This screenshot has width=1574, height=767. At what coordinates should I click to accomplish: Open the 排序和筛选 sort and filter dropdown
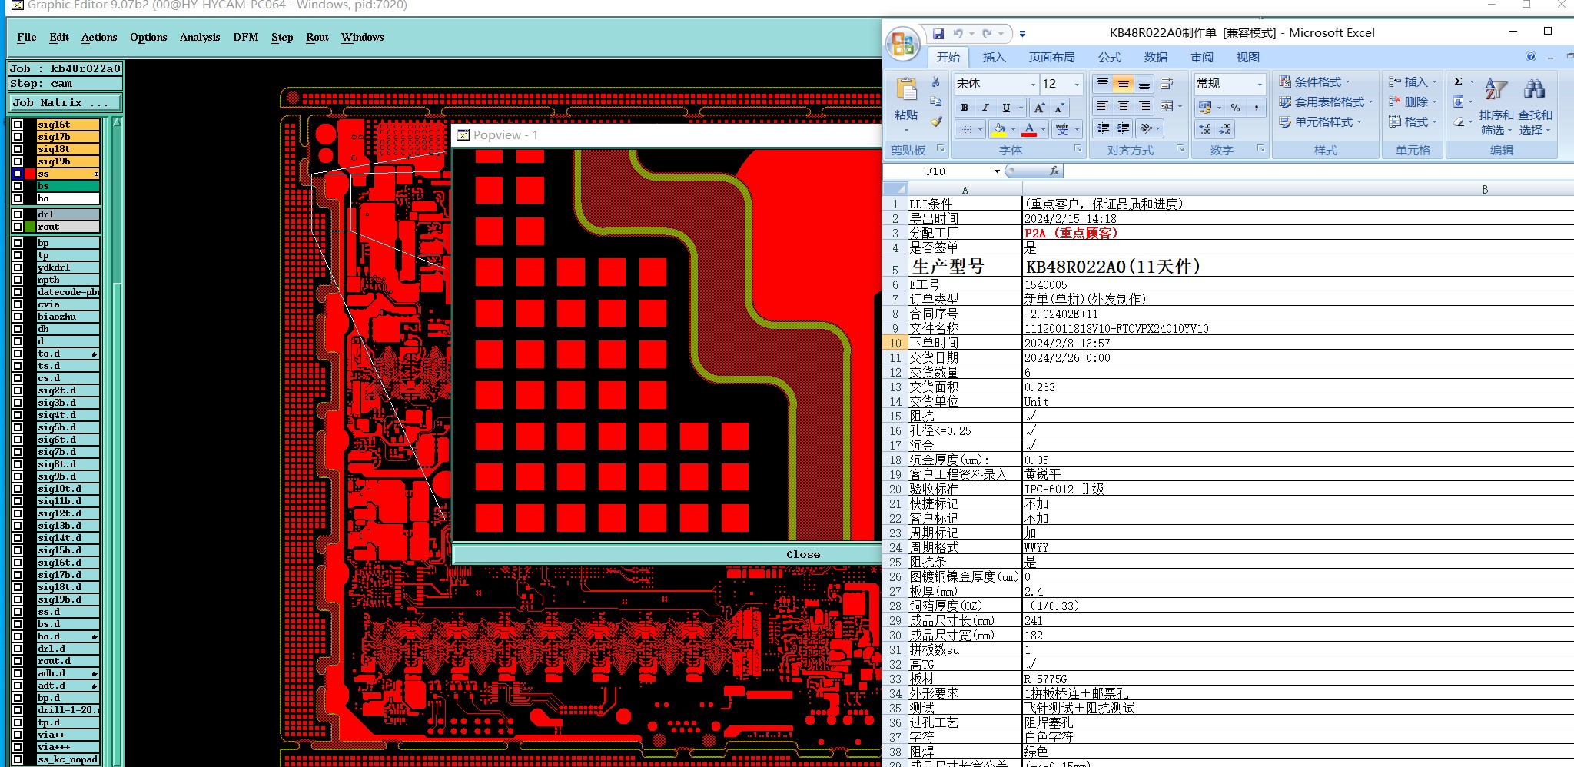(1496, 107)
